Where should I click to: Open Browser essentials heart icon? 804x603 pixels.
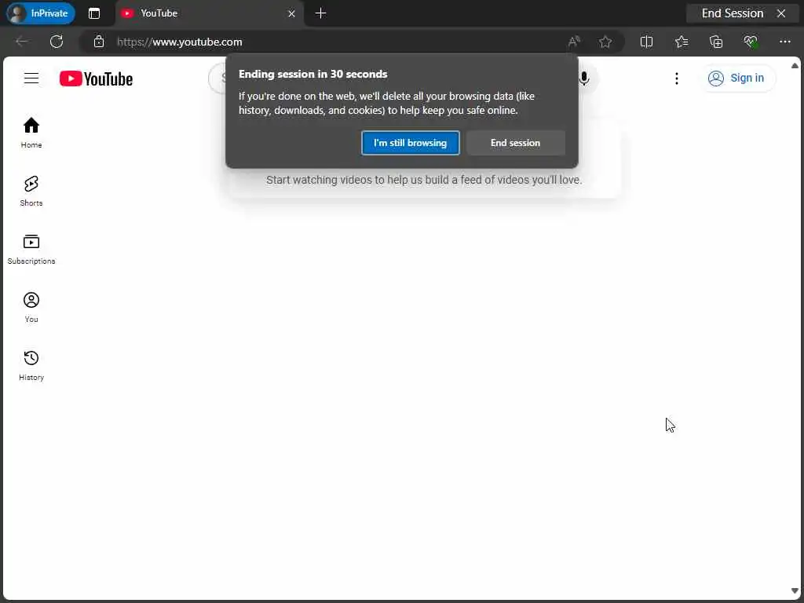click(x=750, y=42)
